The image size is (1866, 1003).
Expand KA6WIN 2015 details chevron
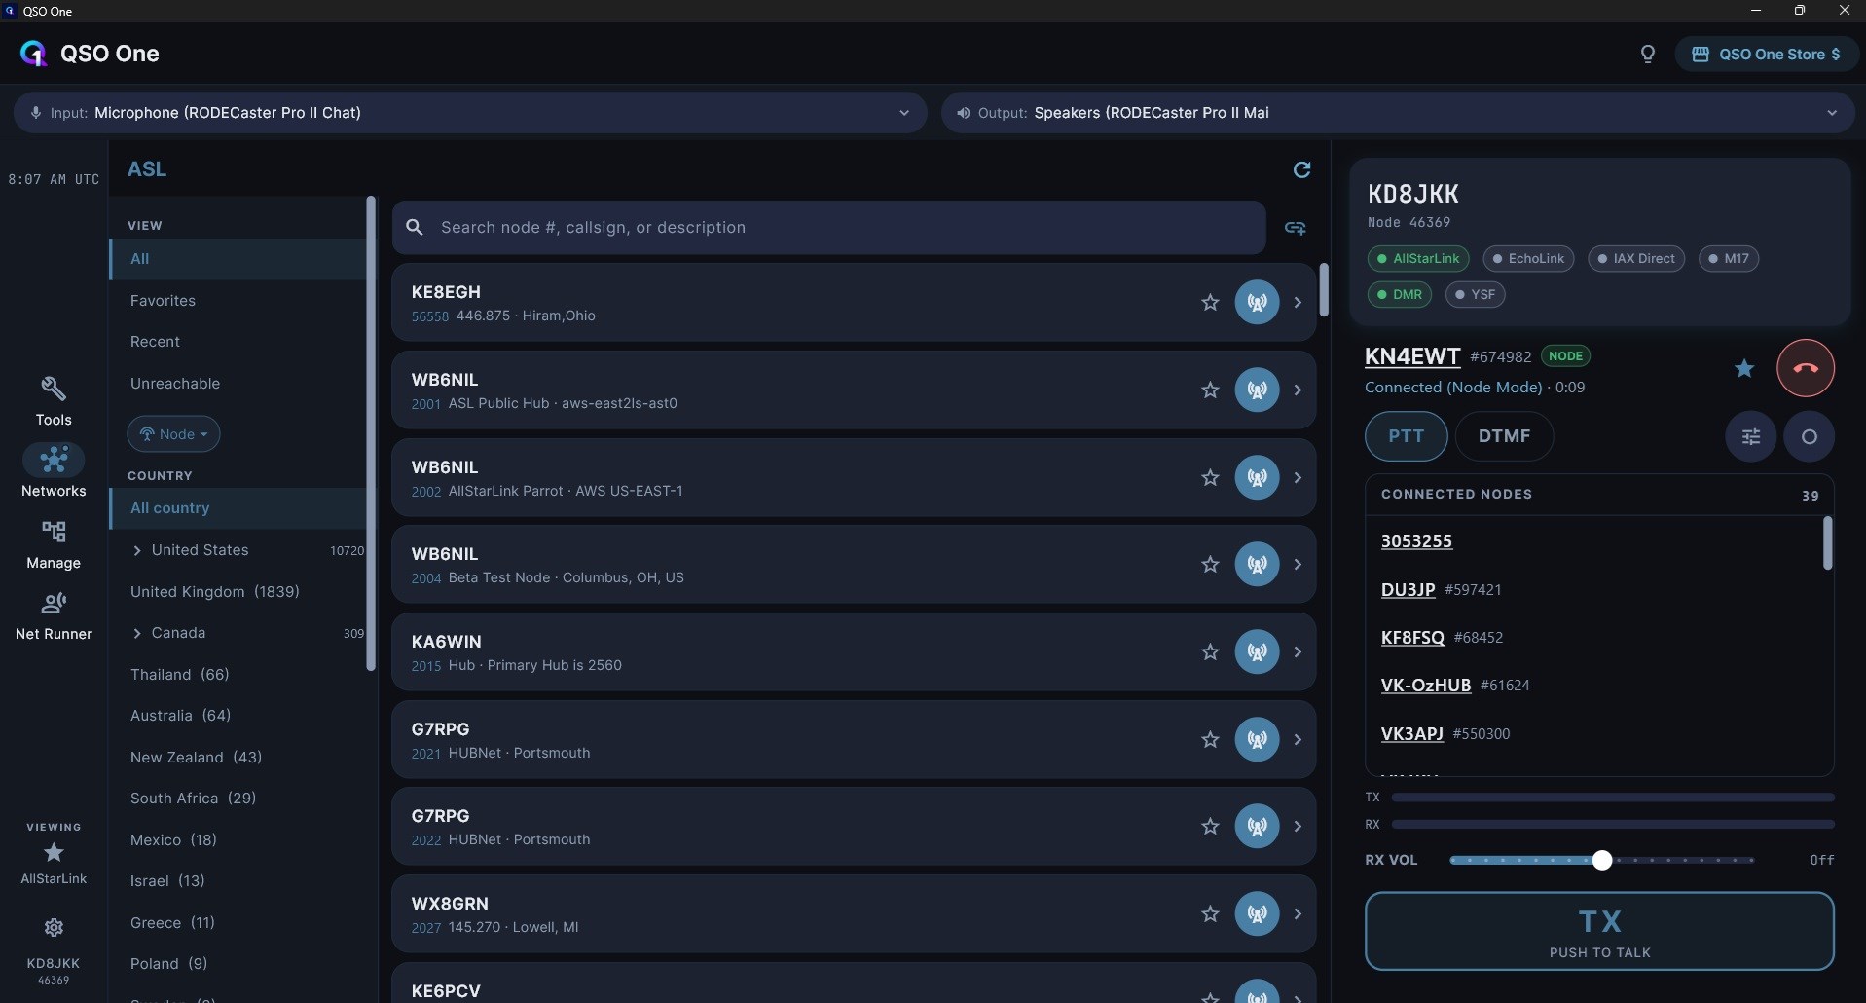(1298, 651)
